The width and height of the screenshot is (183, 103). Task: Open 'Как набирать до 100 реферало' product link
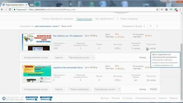tap(68, 36)
